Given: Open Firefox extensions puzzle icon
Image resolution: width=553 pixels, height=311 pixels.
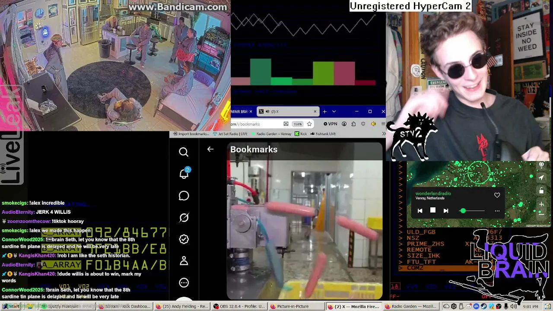Looking at the screenshot, I should [353, 124].
